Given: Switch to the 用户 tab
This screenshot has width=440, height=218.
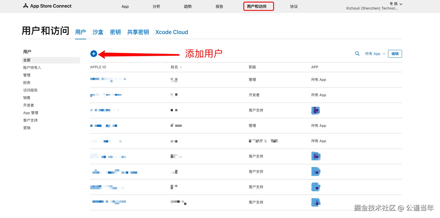Looking at the screenshot, I should [x=80, y=32].
